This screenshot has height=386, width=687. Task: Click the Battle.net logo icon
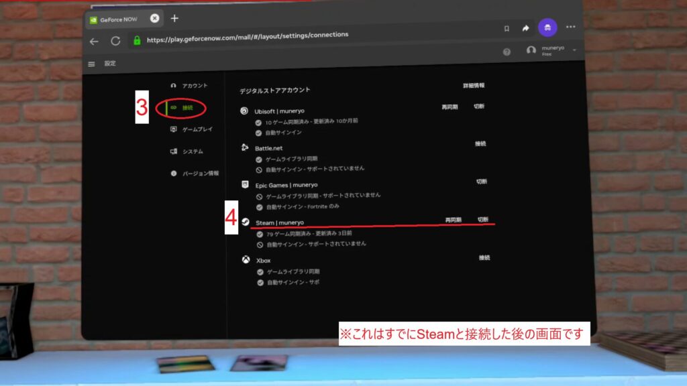pos(244,147)
